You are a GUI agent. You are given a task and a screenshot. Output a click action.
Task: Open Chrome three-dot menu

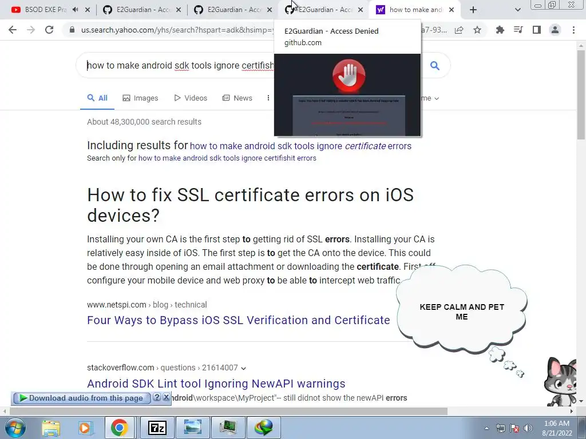tap(573, 30)
